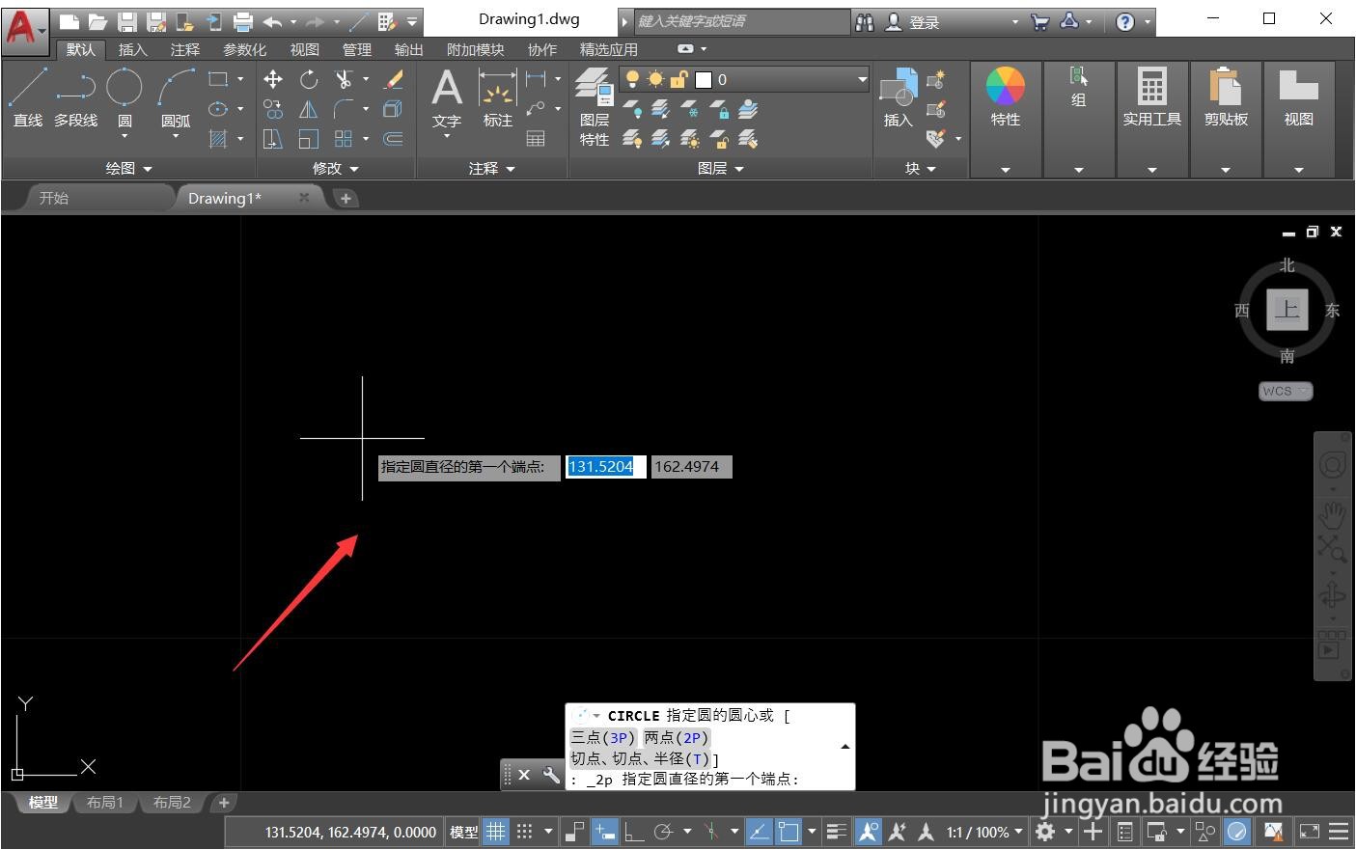Screen dimensions: 1356x850
Task: Toggle 2D object snap in the status bar
Action: coord(789,832)
